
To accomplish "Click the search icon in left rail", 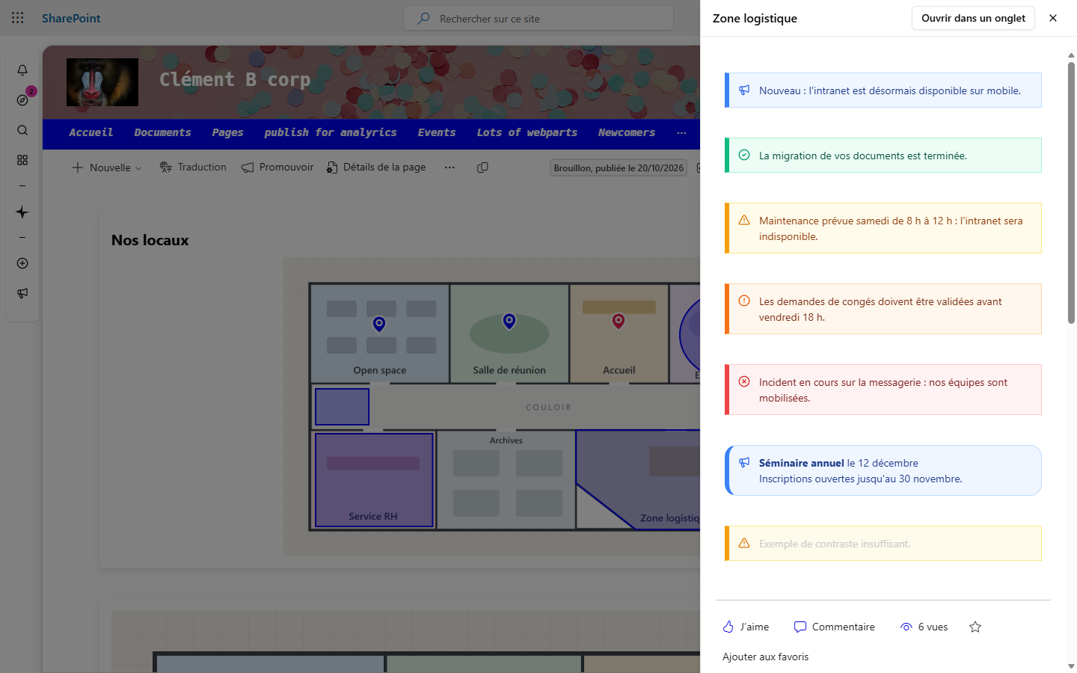I will [22, 130].
